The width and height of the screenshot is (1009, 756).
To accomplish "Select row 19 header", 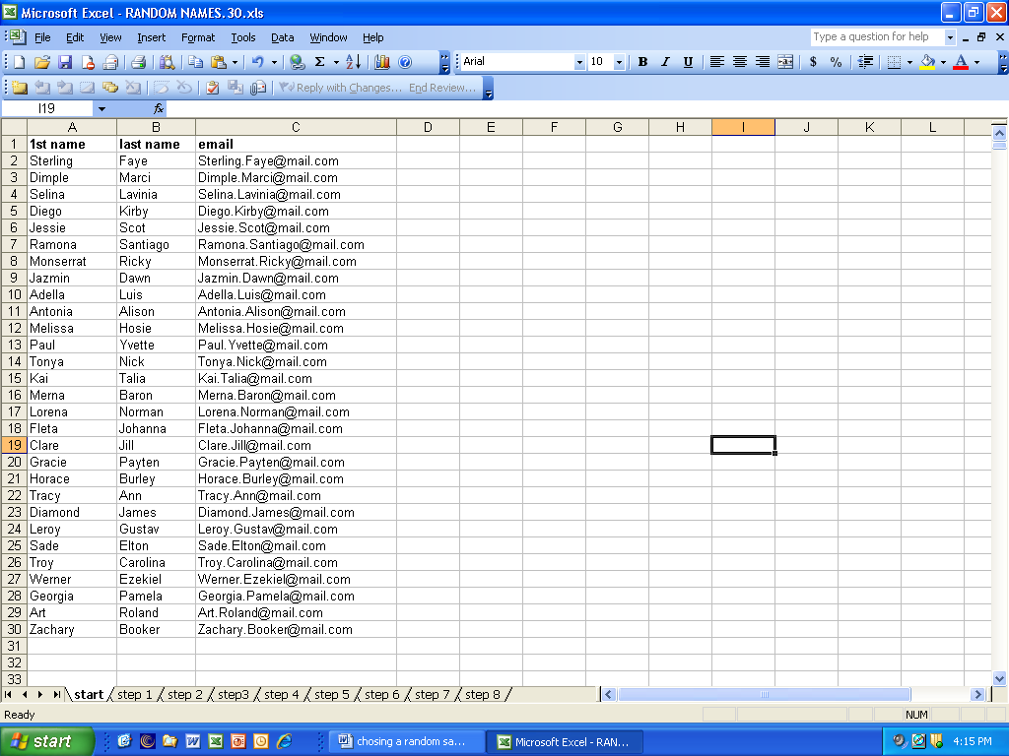I will pyautogui.click(x=14, y=445).
